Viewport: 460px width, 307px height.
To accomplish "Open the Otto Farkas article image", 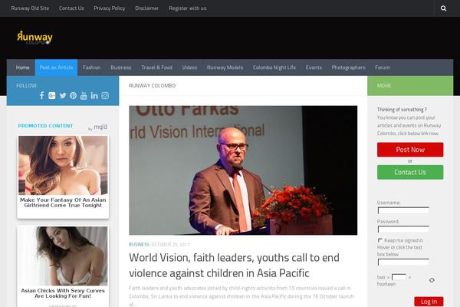I will 243,170.
